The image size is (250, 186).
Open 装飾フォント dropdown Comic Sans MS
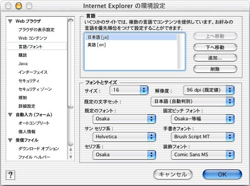tap(203, 154)
